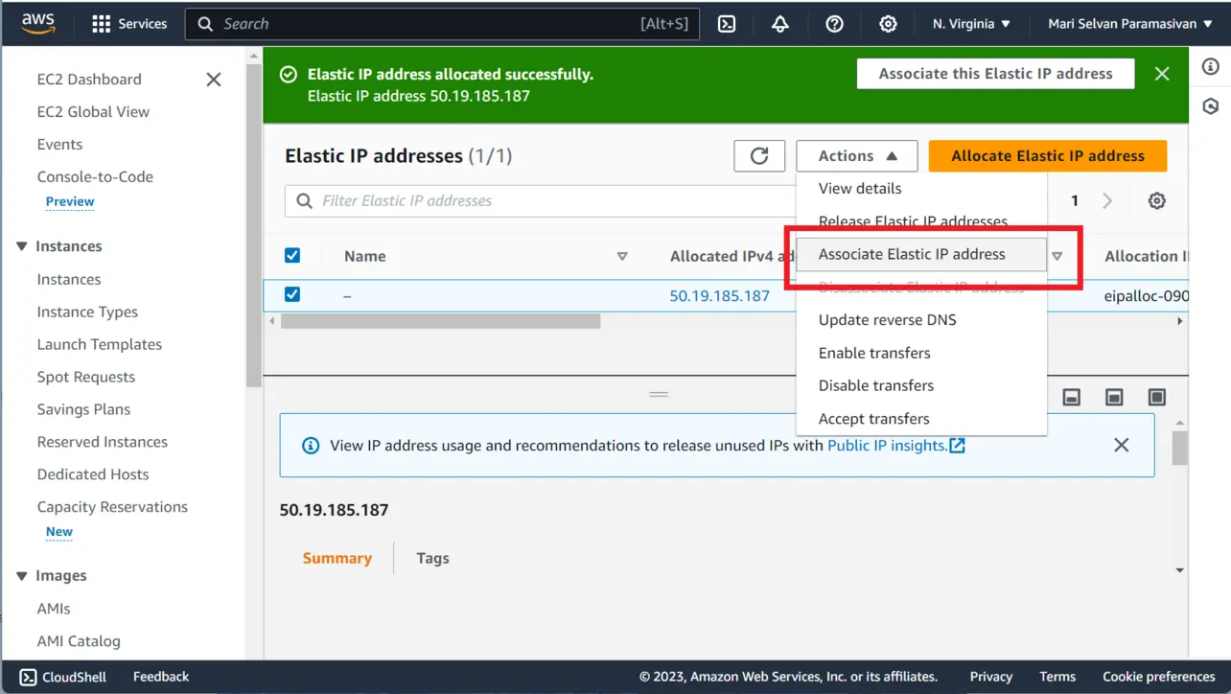
Task: Open the Services grid menu
Action: coord(129,24)
